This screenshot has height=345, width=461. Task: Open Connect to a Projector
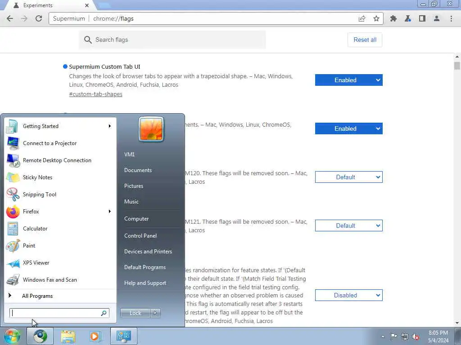[x=60, y=143]
